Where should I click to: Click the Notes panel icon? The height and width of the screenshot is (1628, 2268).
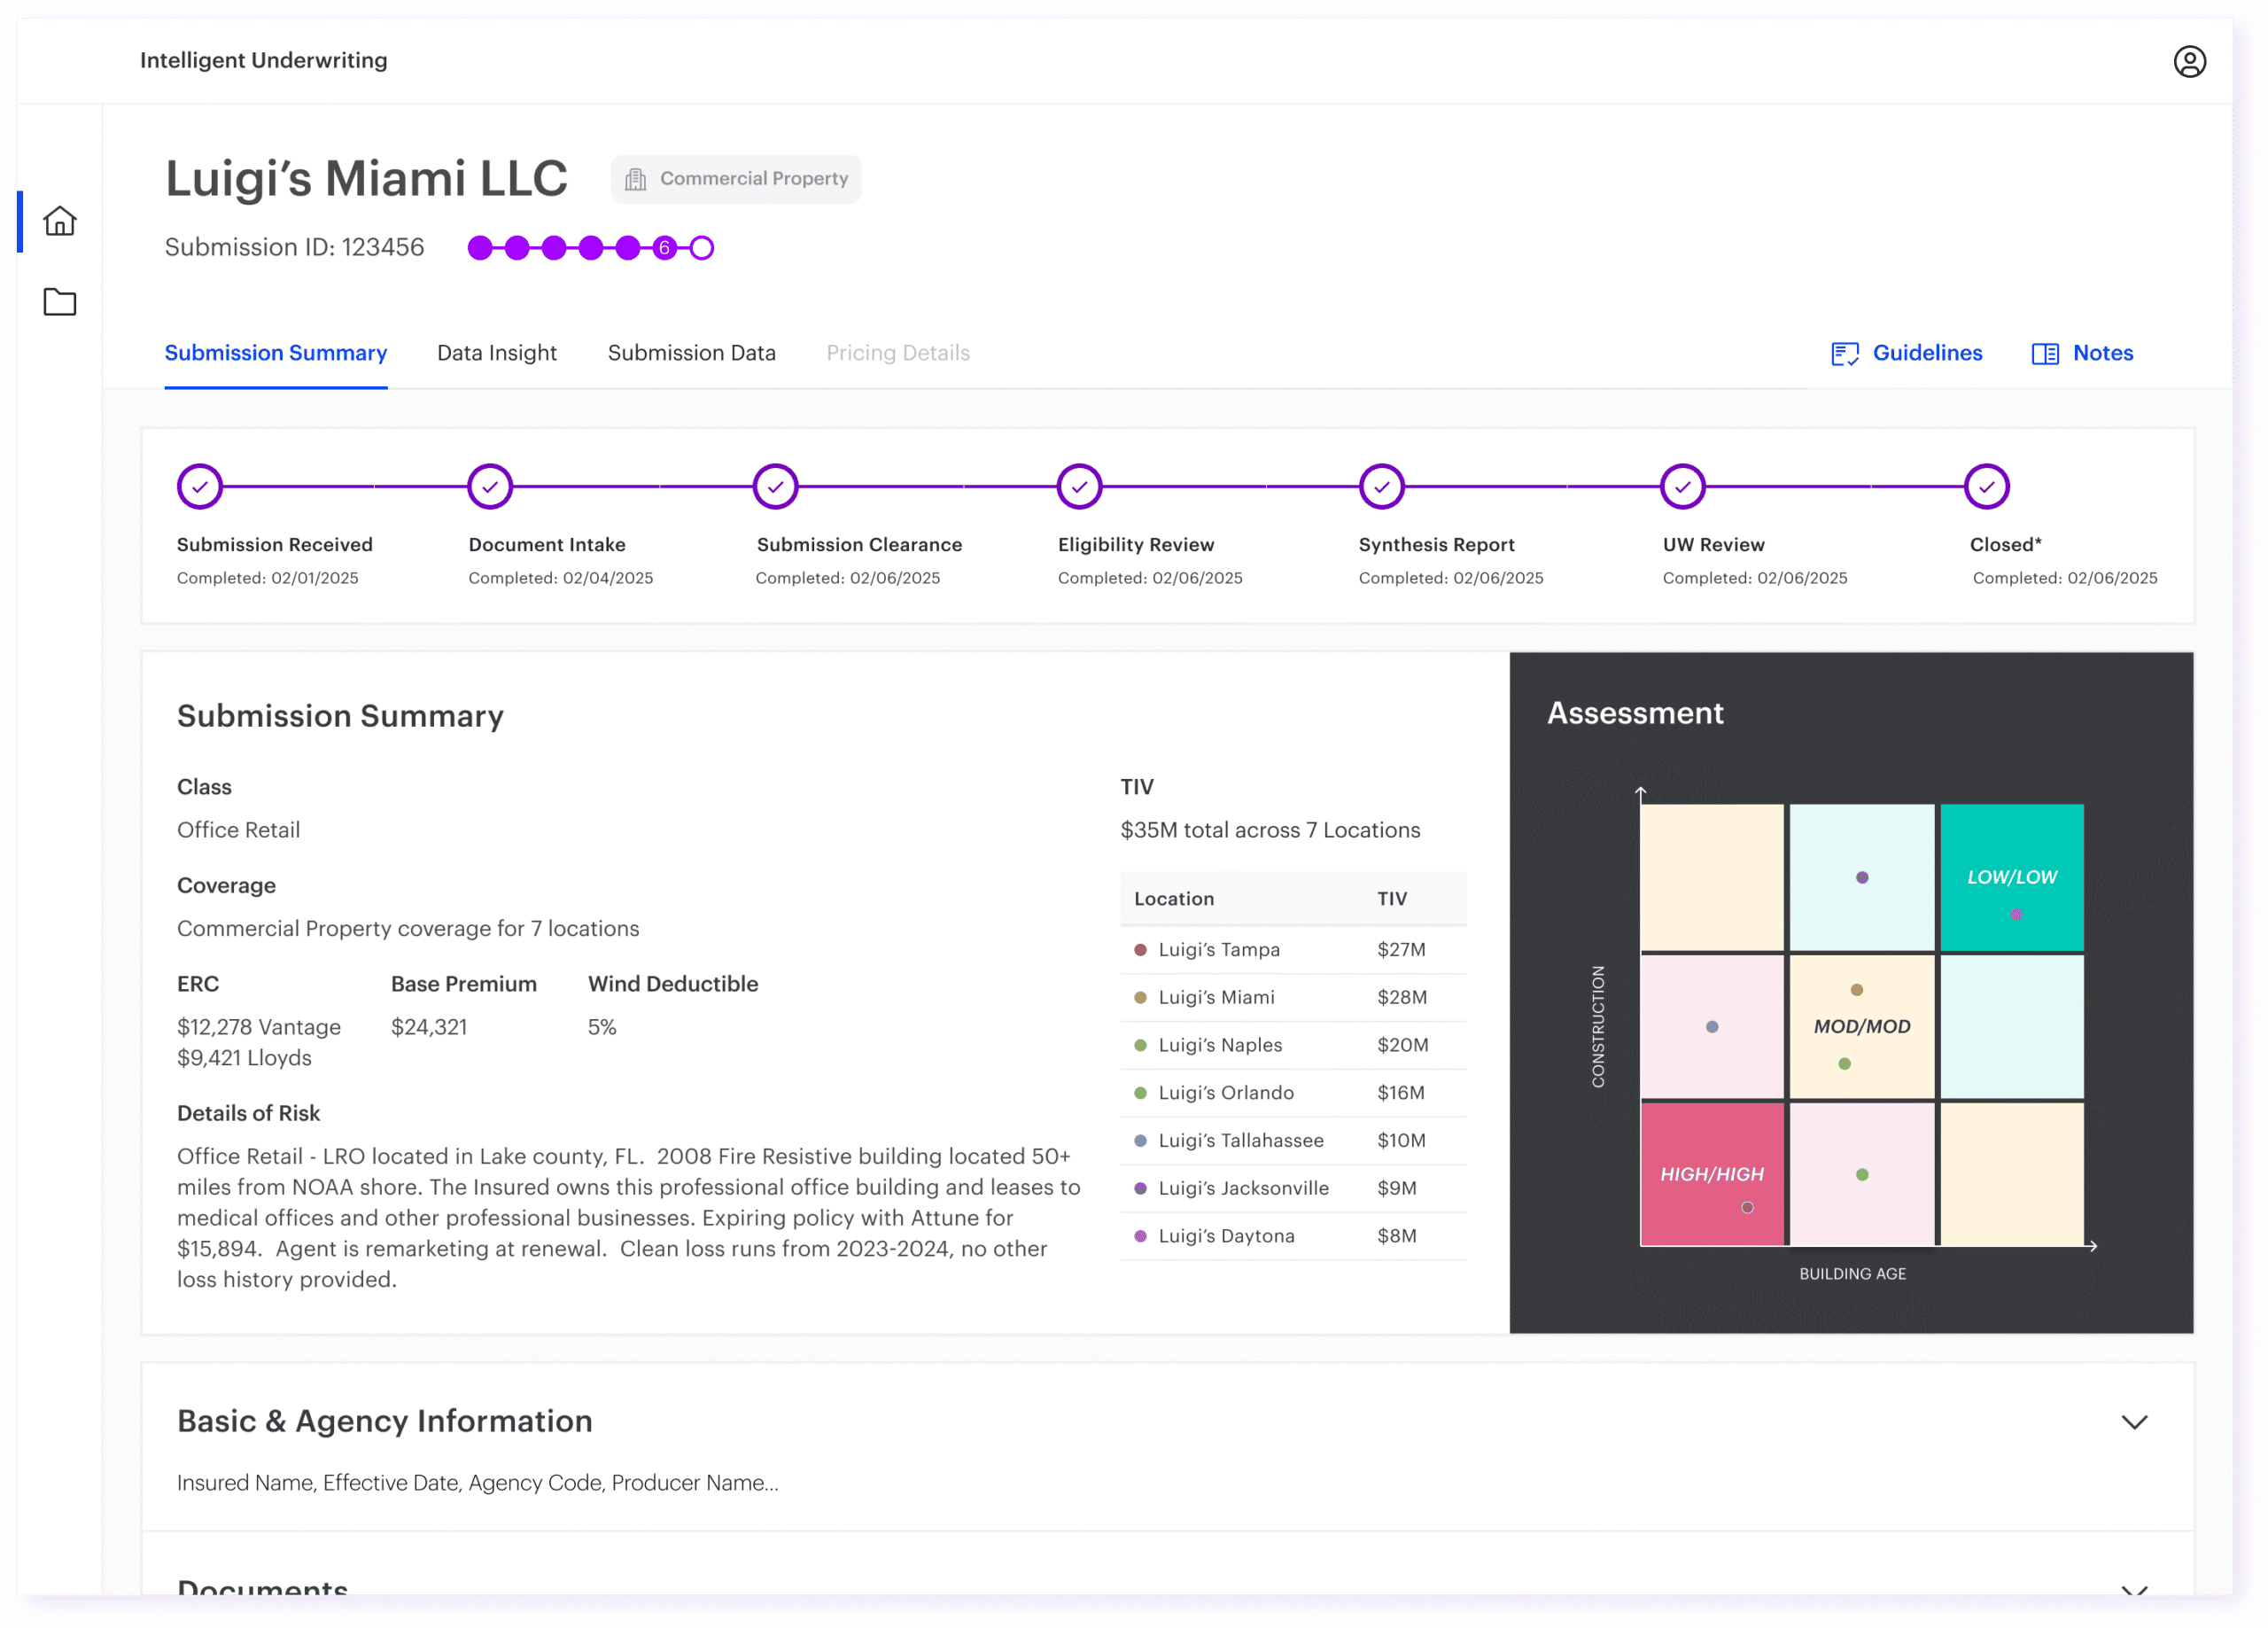click(2045, 354)
